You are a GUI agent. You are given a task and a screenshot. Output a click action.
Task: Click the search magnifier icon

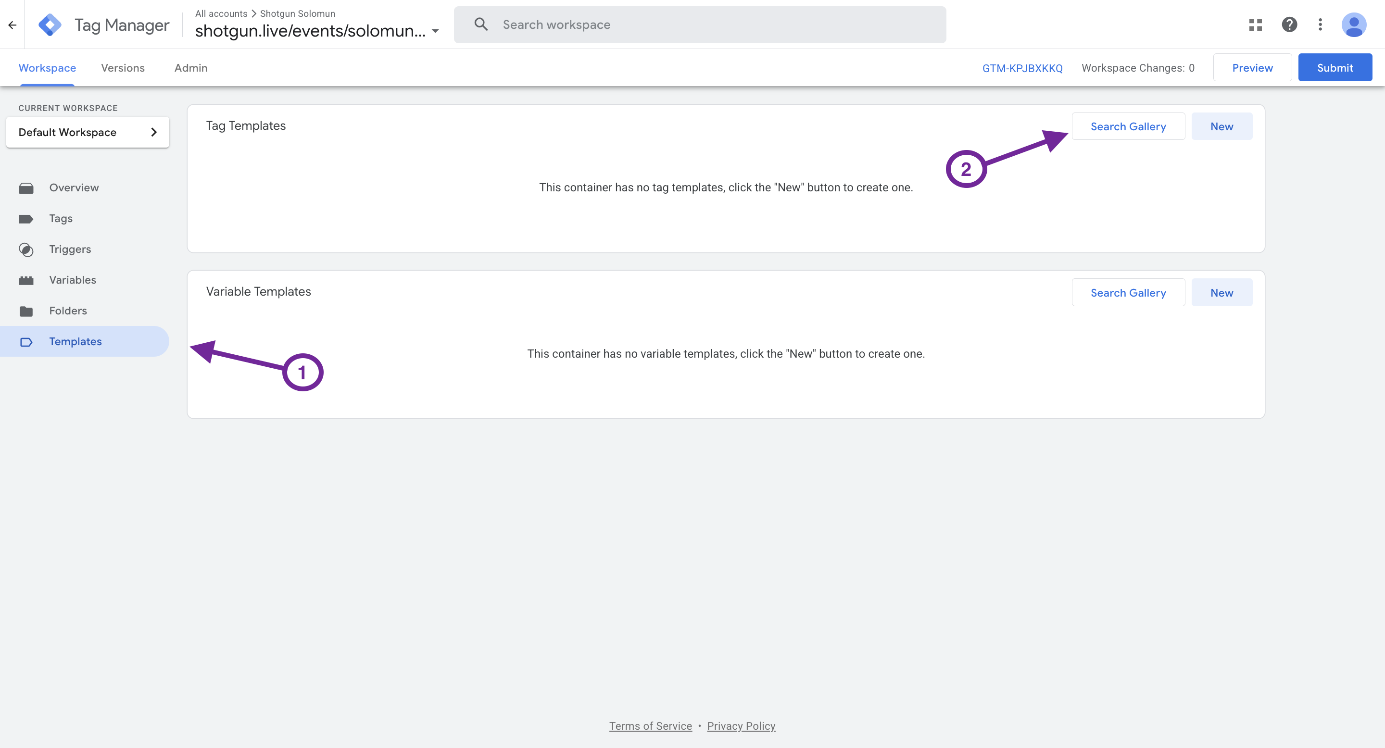click(x=481, y=25)
